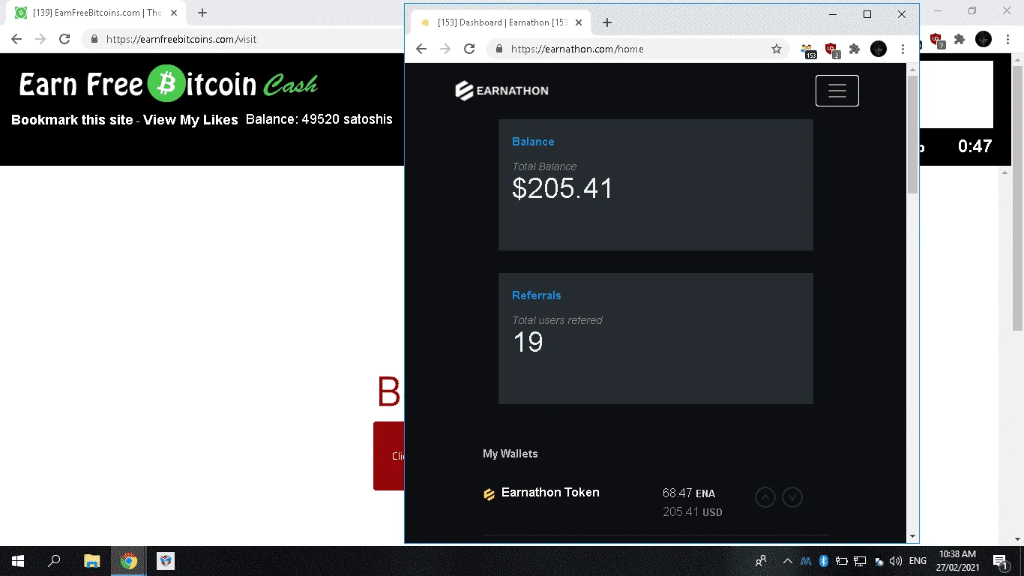This screenshot has height=576, width=1024.
Task: Click the EarnFreeBitcoins page scroll-up arrow
Action: (1005, 173)
